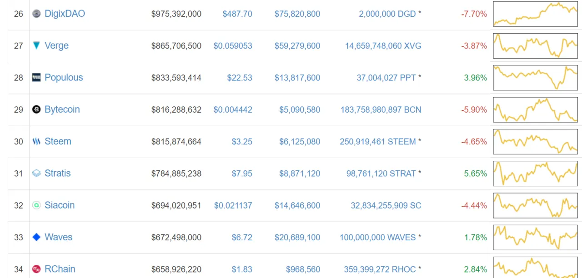Click Bytecoin price $0.004442

point(233,109)
